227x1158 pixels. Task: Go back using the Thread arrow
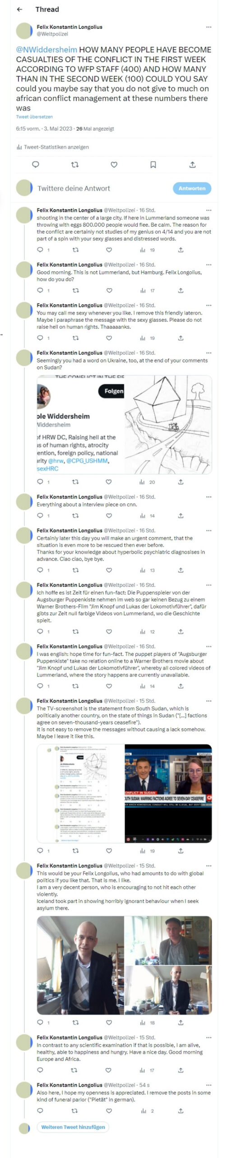(x=19, y=9)
